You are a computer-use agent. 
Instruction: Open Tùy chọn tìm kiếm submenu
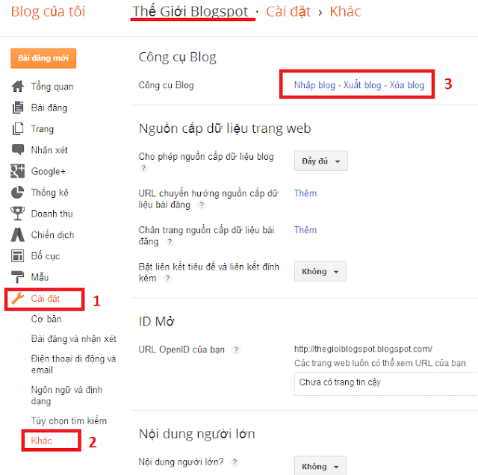click(69, 420)
